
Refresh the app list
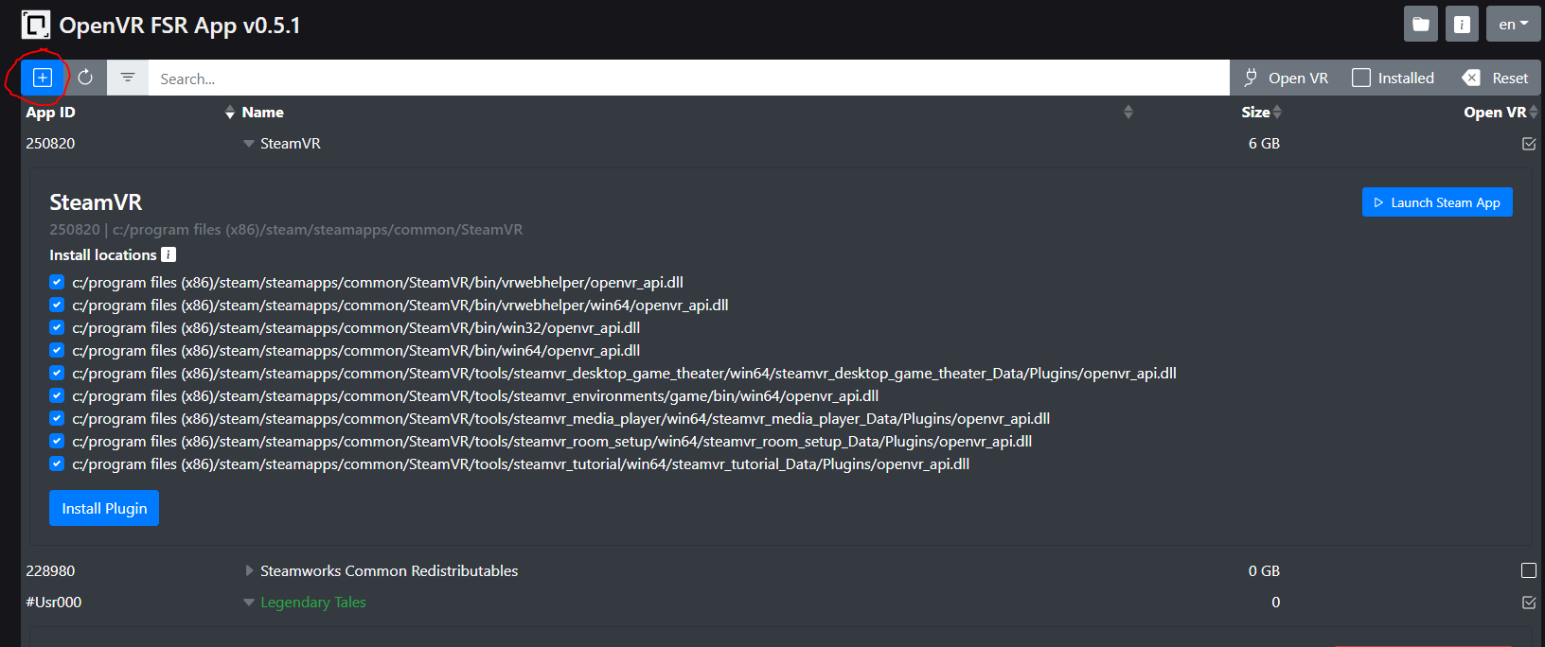click(85, 78)
